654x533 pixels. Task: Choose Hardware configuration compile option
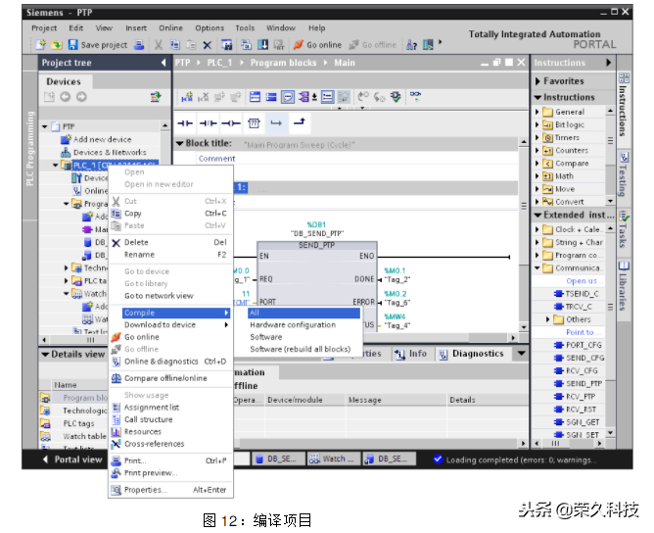click(x=293, y=325)
